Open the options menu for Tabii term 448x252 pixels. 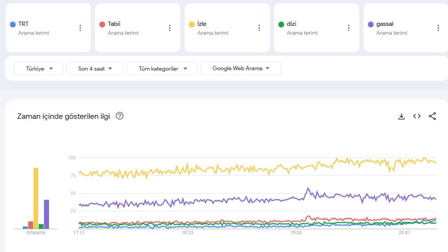tap(170, 28)
